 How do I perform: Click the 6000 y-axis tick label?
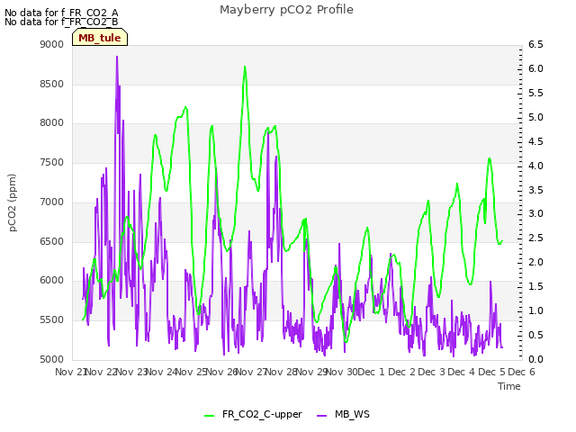click(52, 280)
